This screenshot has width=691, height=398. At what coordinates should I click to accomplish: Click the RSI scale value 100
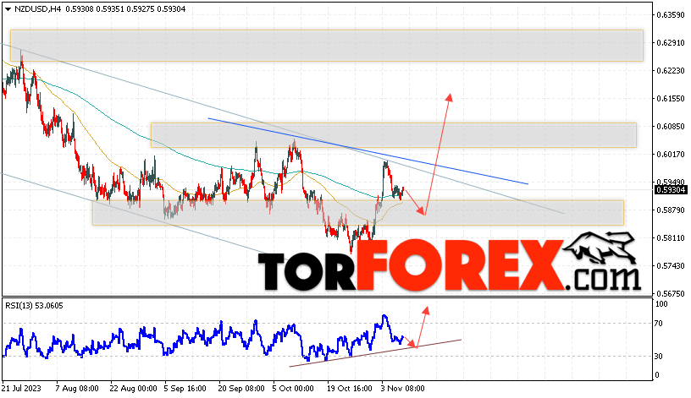click(x=662, y=304)
